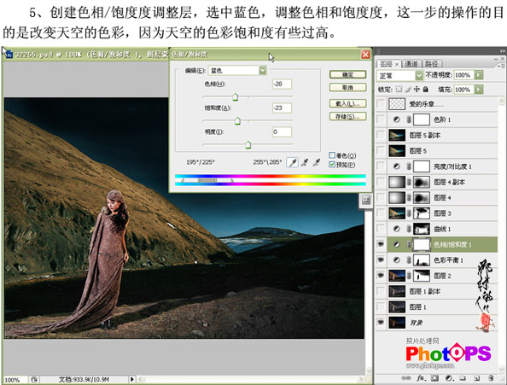The width and height of the screenshot is (507, 385).
Task: Click the 饱和度 saturation slider handle
Action: 237,121
